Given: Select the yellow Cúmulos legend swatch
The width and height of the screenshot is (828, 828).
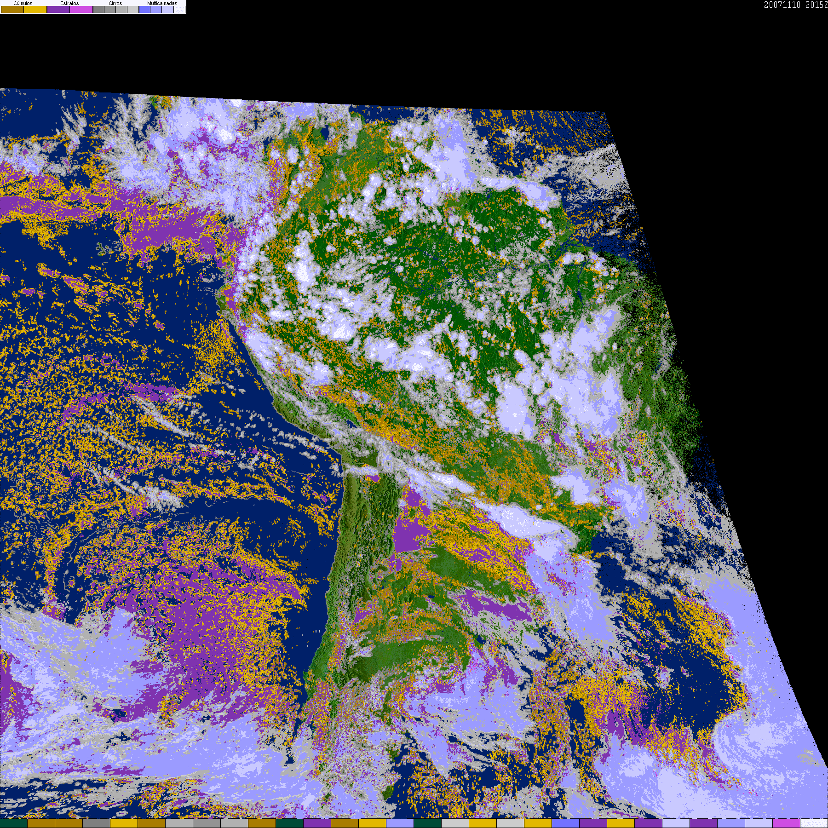Looking at the screenshot, I should pos(35,10).
